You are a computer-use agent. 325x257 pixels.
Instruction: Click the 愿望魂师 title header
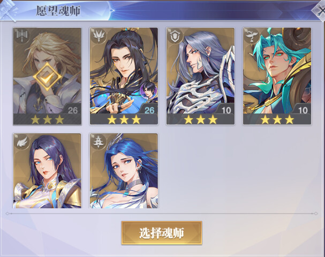pos(58,11)
